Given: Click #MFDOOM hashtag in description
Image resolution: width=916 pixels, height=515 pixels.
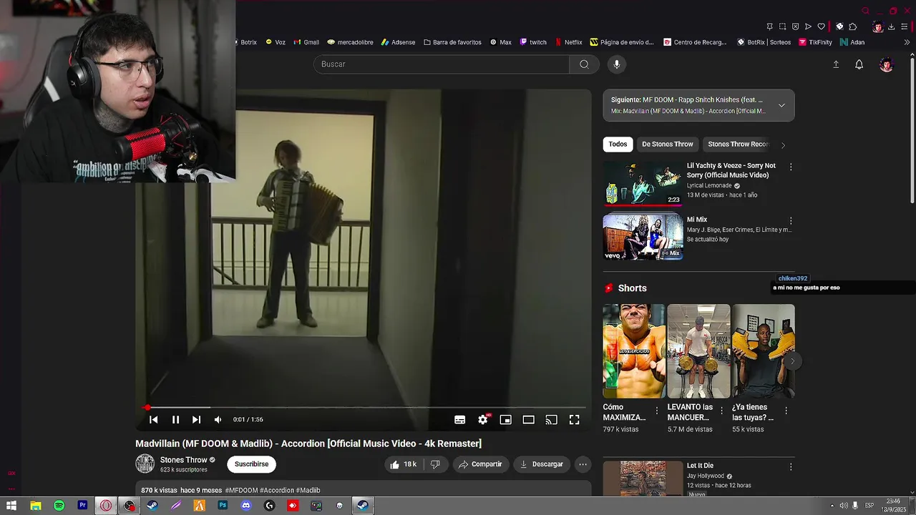Looking at the screenshot, I should click(241, 491).
